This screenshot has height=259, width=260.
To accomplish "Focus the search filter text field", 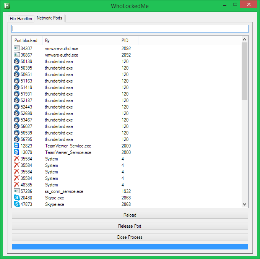I will coord(130,29).
